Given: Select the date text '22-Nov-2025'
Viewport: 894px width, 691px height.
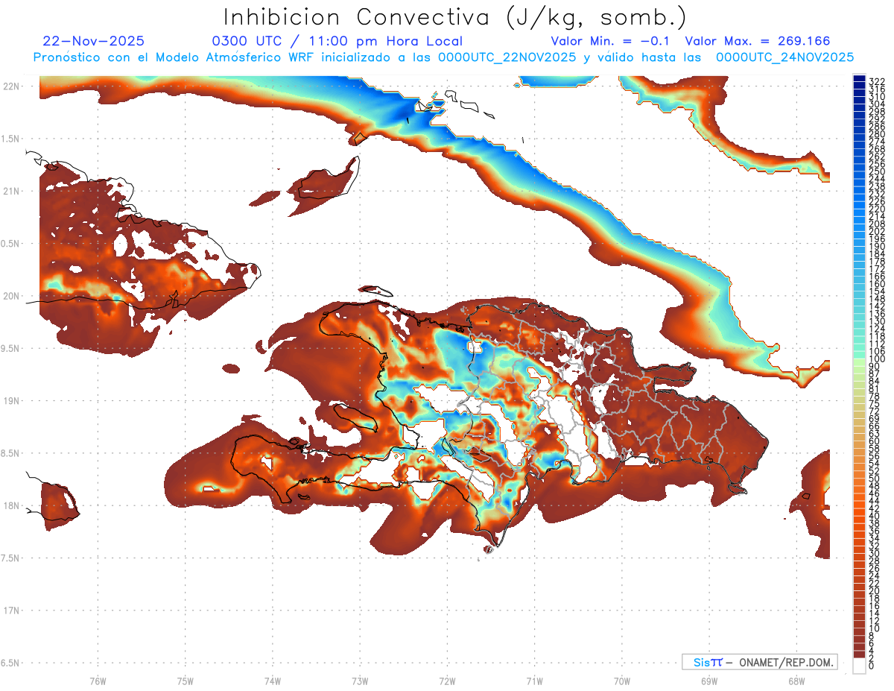Looking at the screenshot, I should click(x=94, y=41).
